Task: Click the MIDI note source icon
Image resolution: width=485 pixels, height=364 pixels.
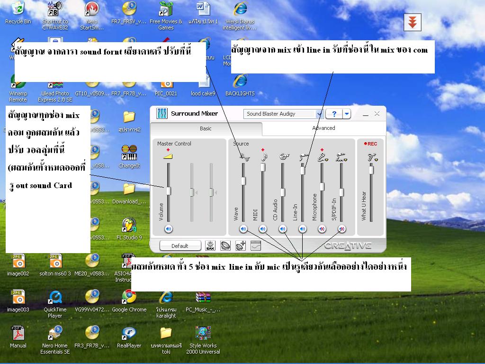Action: pyautogui.click(x=264, y=157)
